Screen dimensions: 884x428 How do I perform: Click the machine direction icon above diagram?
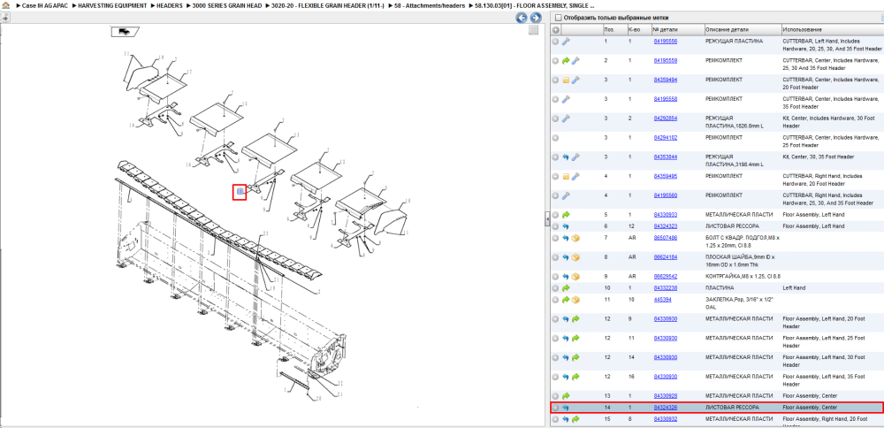click(x=125, y=32)
